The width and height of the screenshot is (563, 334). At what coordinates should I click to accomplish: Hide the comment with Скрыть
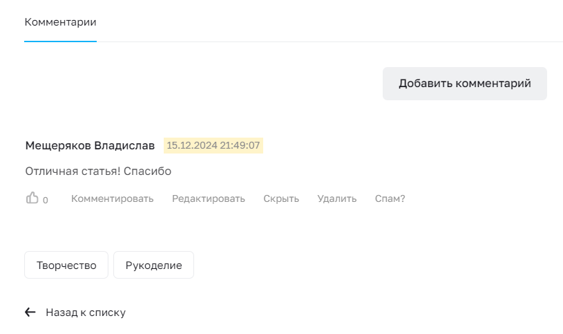281,198
